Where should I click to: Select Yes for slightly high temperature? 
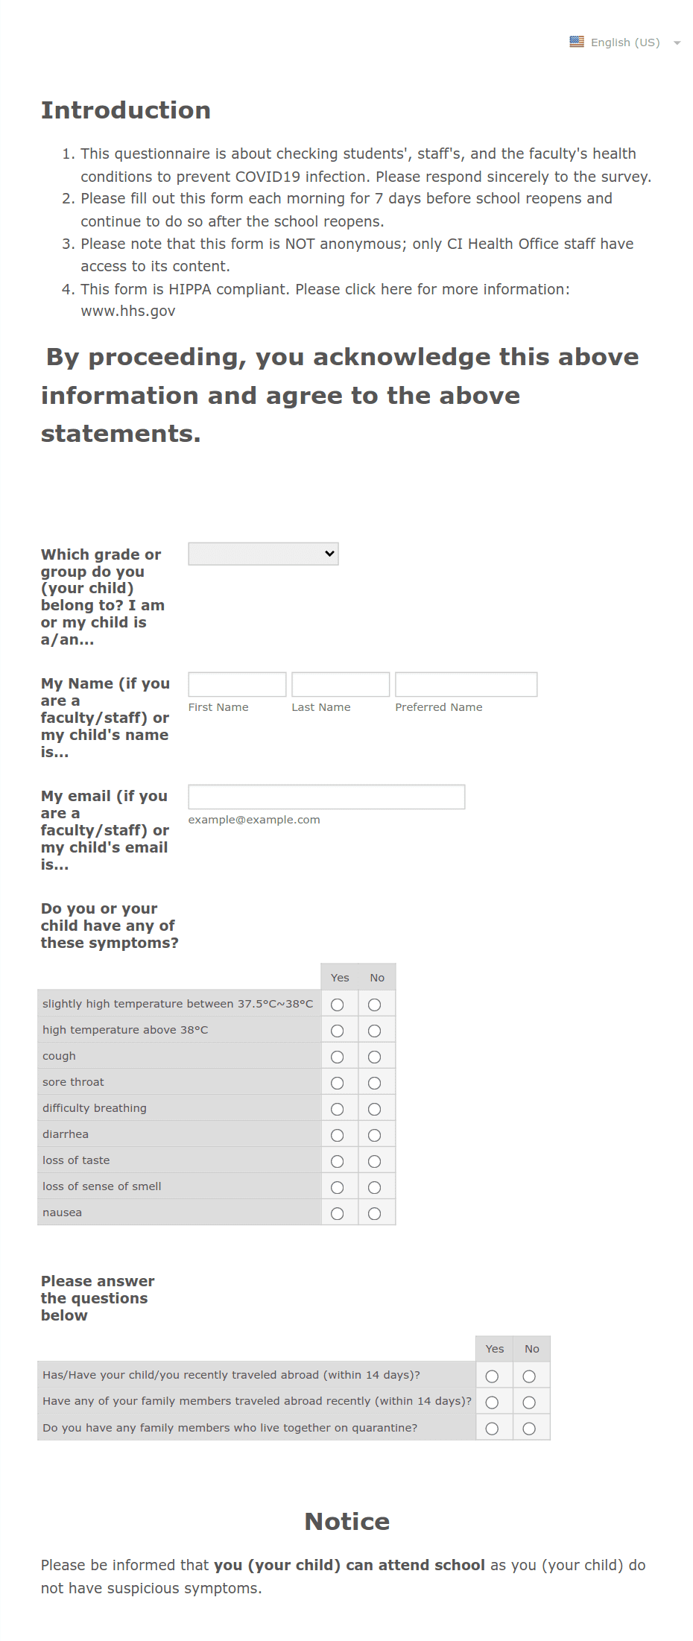pos(338,1005)
